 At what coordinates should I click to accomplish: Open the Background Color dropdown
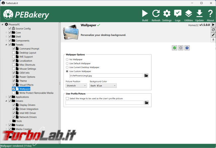(x=103, y=86)
